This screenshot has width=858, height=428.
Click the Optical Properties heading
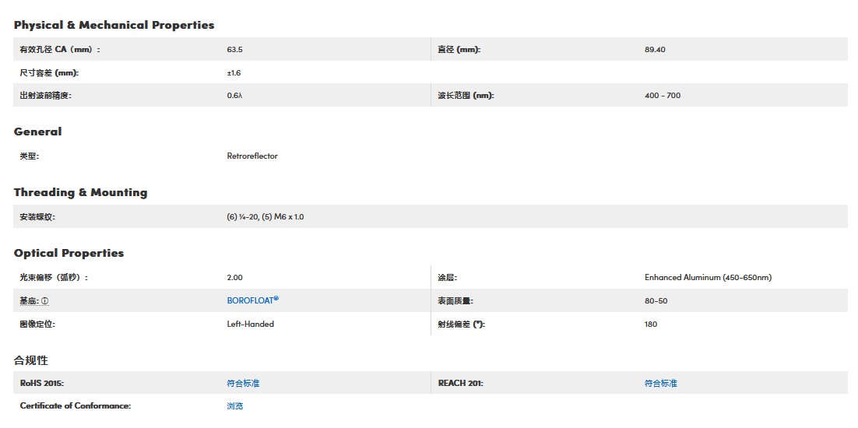(x=69, y=253)
